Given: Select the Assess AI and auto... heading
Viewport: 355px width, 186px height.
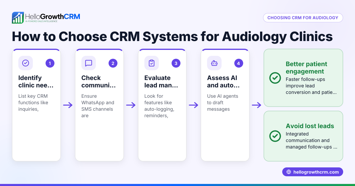Looking at the screenshot, I should pyautogui.click(x=224, y=81).
